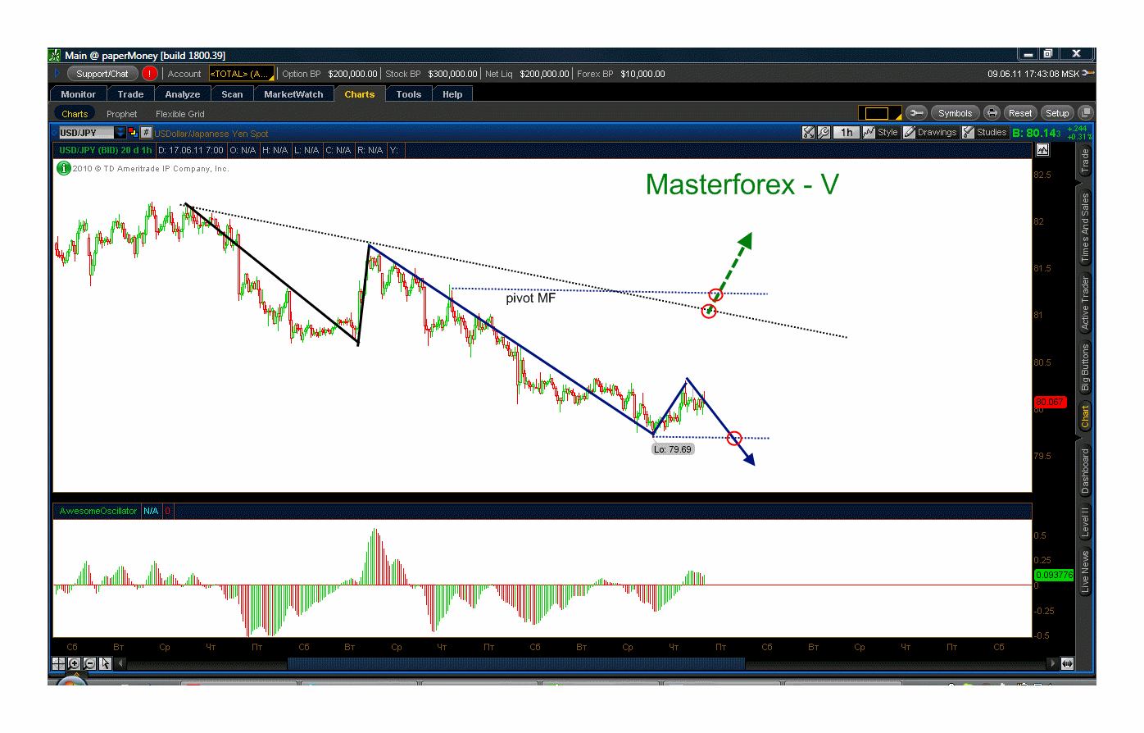Open the 1h timeframe selector

[x=847, y=132]
